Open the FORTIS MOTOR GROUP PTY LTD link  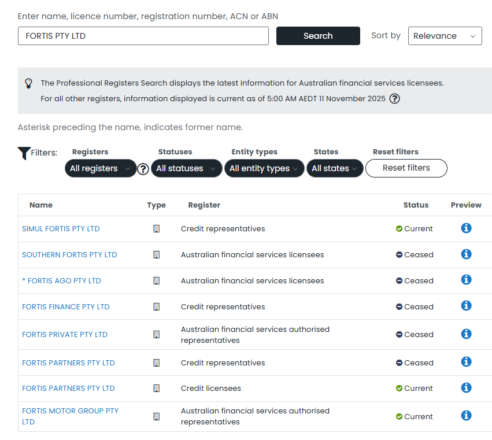pyautogui.click(x=70, y=411)
